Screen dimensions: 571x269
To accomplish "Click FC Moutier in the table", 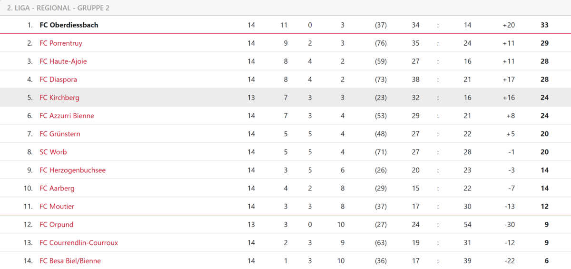I will tap(57, 206).
